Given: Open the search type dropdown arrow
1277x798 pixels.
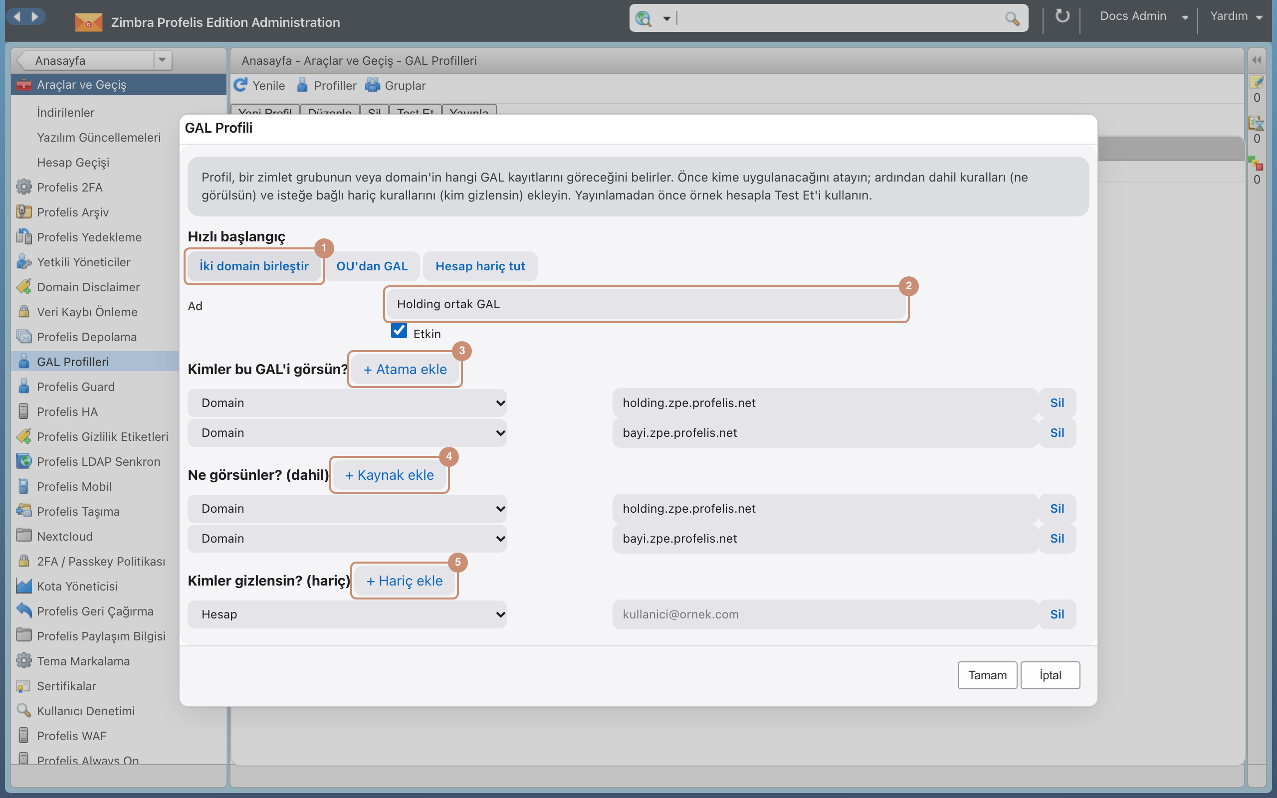Looking at the screenshot, I should coord(666,18).
